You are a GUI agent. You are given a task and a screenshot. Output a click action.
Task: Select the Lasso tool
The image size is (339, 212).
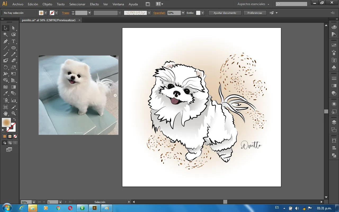pos(14,34)
